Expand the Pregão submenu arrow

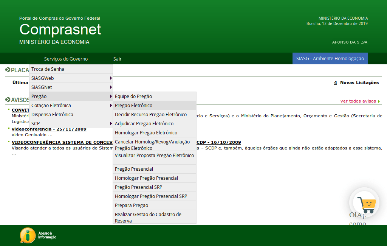(x=111, y=97)
